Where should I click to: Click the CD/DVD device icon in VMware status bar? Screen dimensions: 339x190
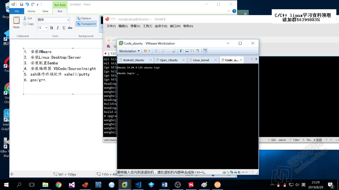228,172
